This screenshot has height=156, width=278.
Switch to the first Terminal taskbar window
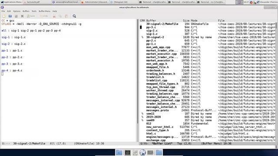click(x=153, y=2)
